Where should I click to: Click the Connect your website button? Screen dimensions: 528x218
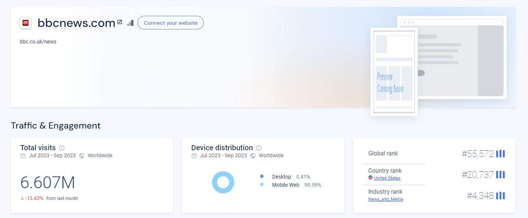coord(170,23)
